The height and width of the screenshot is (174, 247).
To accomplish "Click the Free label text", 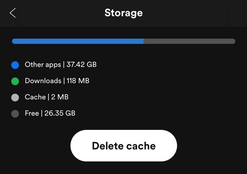I will [x=32, y=113].
